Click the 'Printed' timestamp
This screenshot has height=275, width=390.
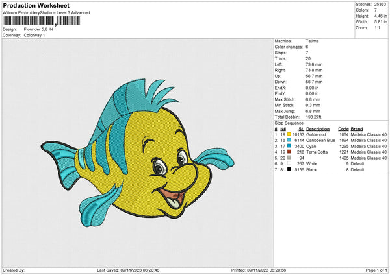(259, 270)
